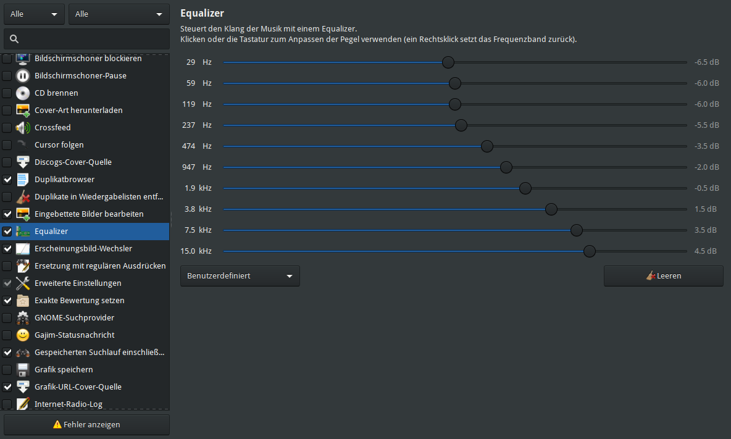
Task: Click the 119 Hz band slider handle
Action: click(x=454, y=104)
